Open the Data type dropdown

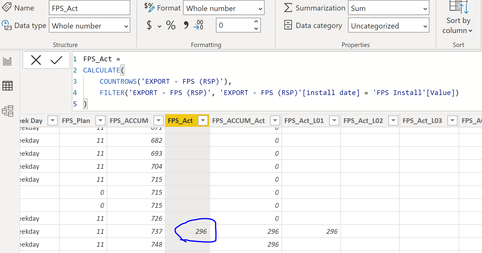pyautogui.click(x=89, y=25)
